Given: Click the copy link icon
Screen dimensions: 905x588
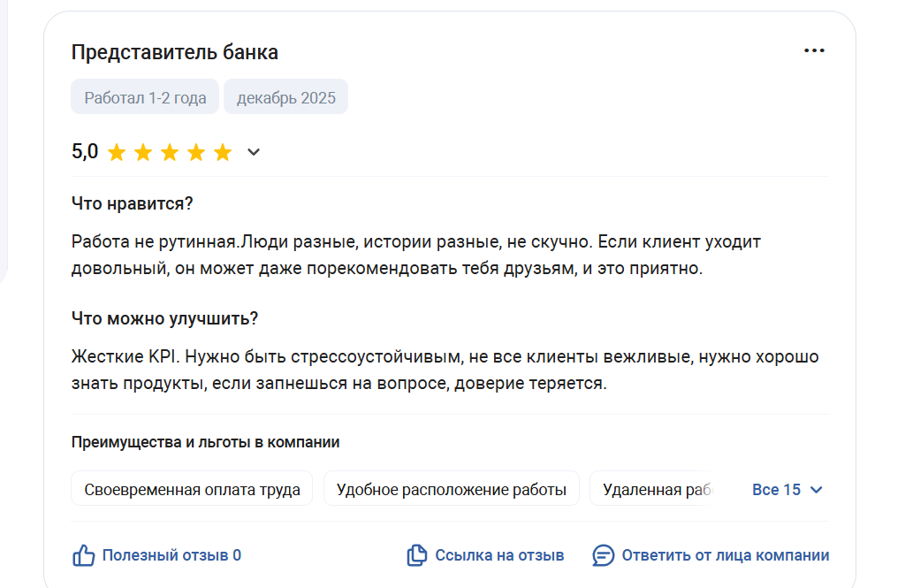Looking at the screenshot, I should pos(416,555).
